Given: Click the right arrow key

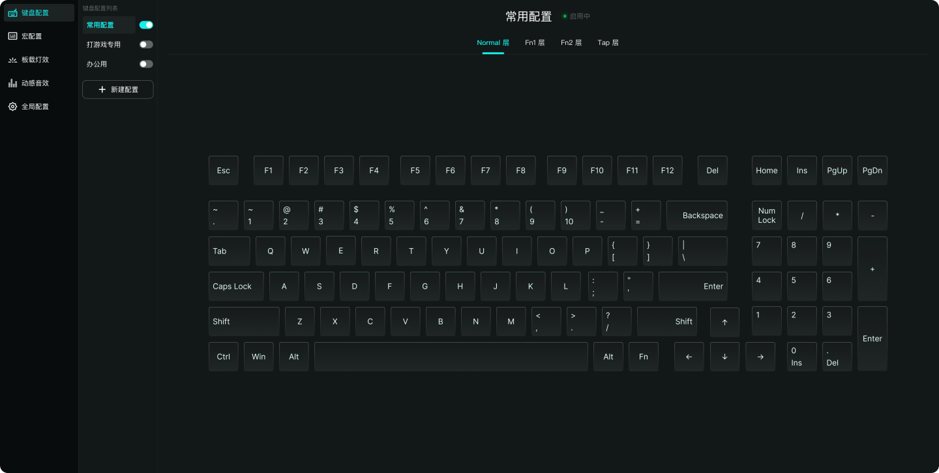Looking at the screenshot, I should (x=760, y=357).
